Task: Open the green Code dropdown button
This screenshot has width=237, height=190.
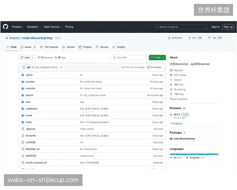Action: click(157, 57)
